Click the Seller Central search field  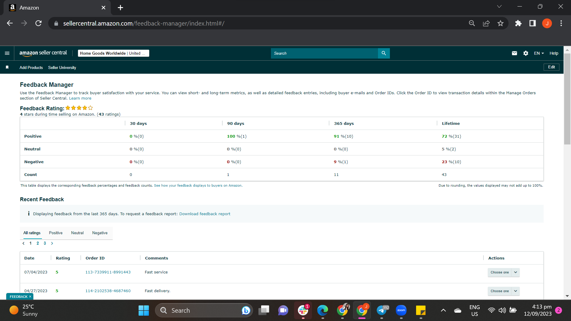324,53
